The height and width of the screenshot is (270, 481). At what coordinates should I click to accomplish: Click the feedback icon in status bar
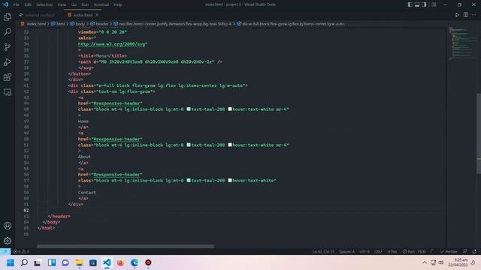pyautogui.click(x=465, y=252)
